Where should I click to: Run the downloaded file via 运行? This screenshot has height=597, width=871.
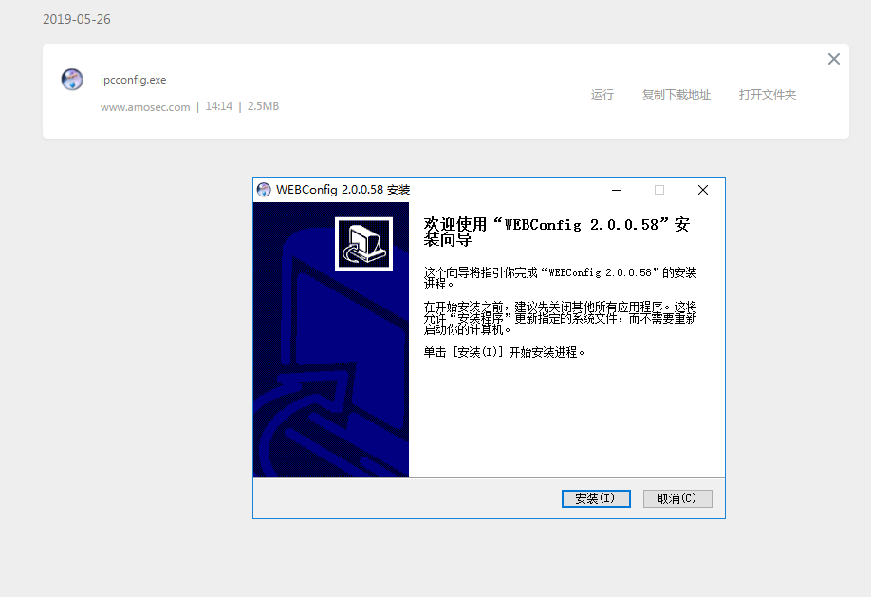pos(602,95)
